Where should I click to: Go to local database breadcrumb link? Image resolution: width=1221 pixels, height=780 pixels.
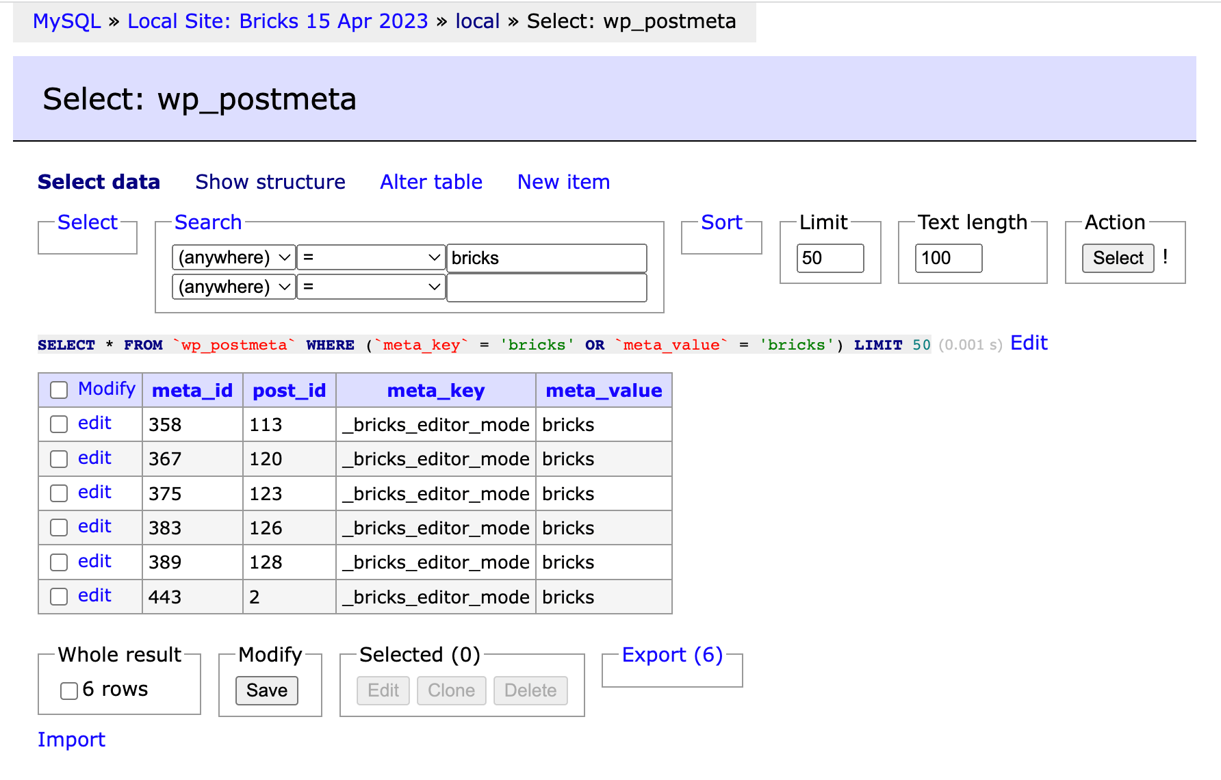[x=478, y=21]
